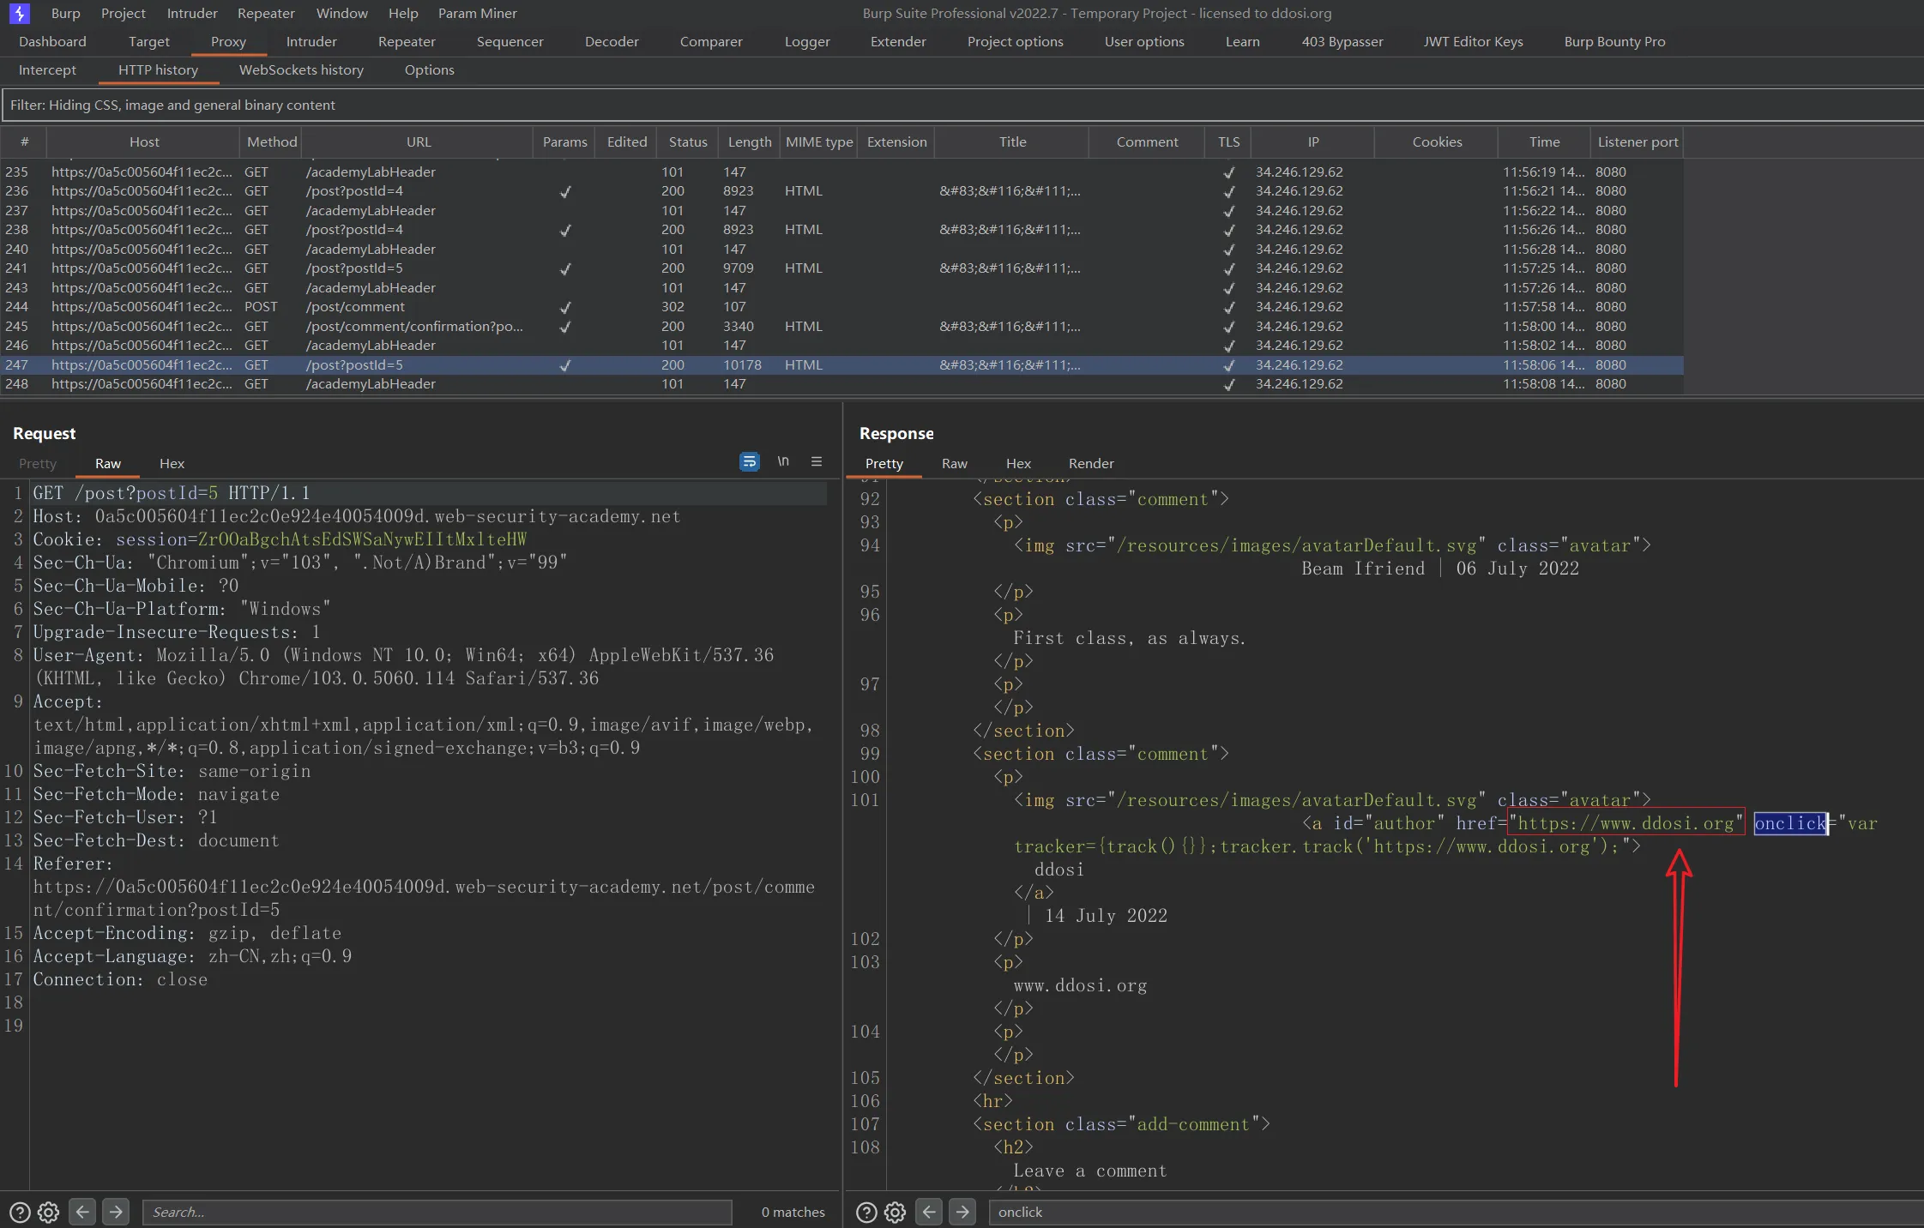Screen dimensions: 1924x1228
Task: Open the Burp menu
Action: coord(65,13)
